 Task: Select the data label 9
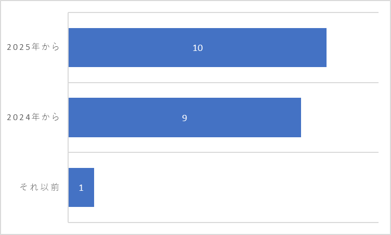184,117
